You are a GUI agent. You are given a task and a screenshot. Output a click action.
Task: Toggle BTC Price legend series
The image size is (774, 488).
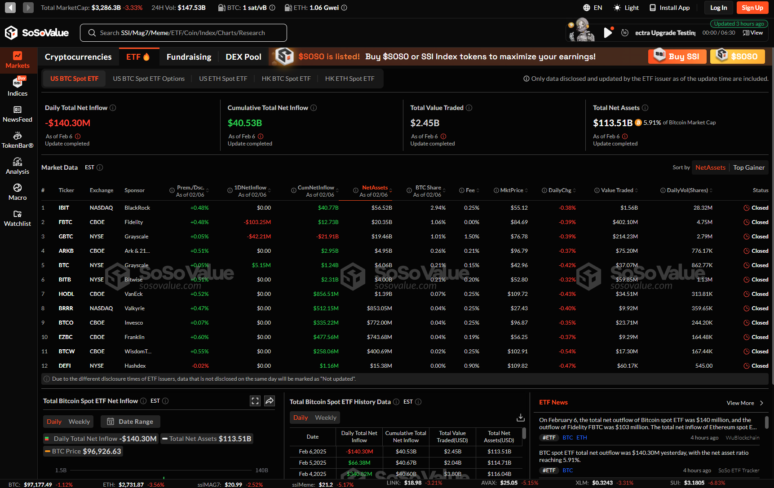click(x=83, y=451)
